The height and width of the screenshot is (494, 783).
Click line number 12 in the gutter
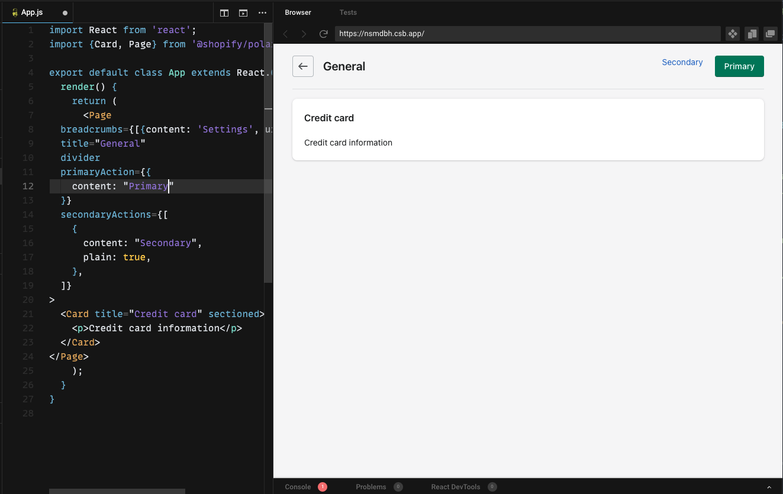tap(28, 186)
